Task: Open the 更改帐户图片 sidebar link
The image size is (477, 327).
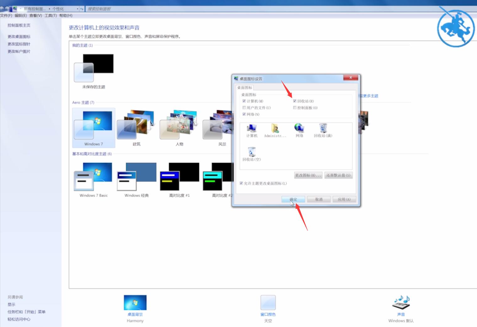Action: 19,51
